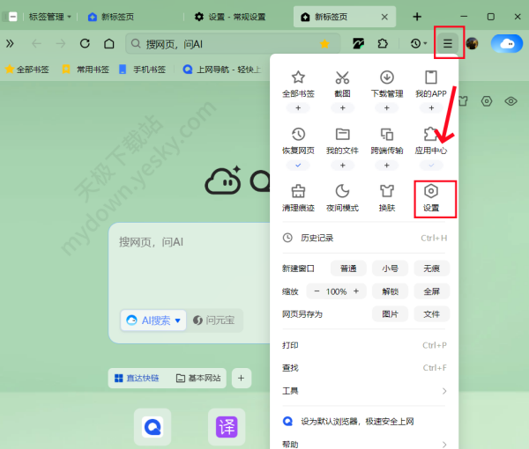Toggle 夜间模式 night mode
Image resolution: width=529 pixels, height=449 pixels.
(342, 196)
